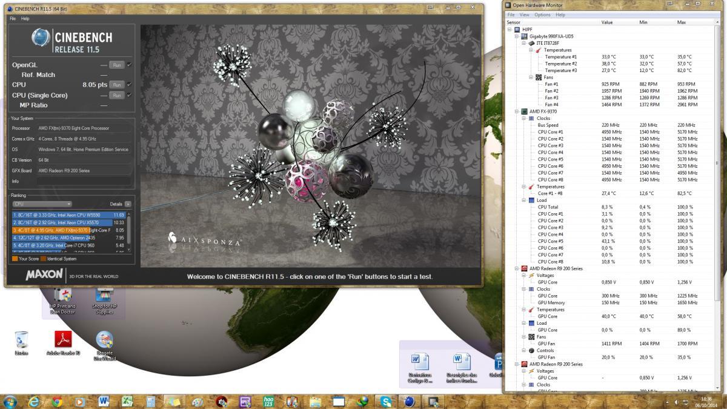Launch Google Chrome from the taskbar
Screen dimensions: 727x409
click(57, 401)
